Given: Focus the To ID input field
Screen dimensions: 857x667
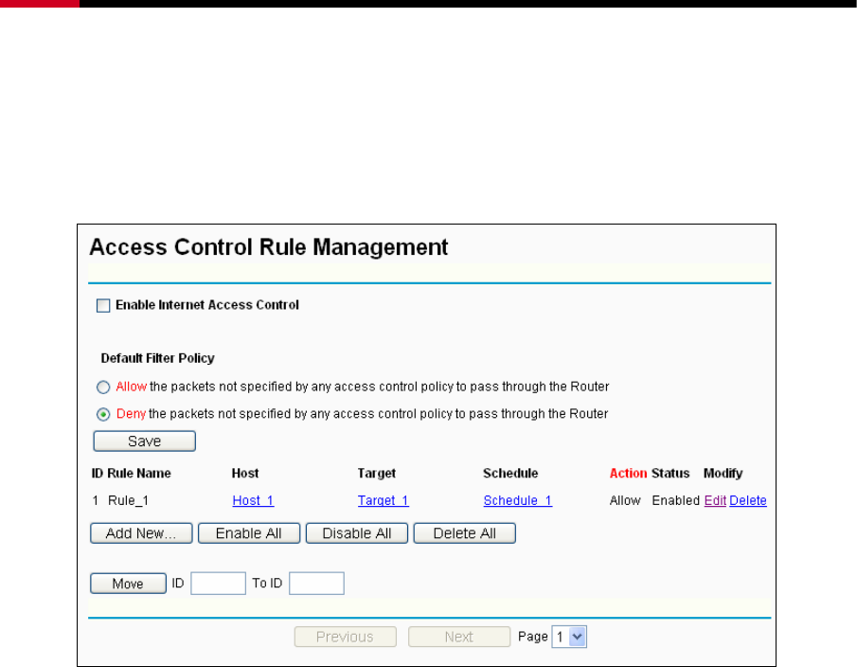Looking at the screenshot, I should coord(316,584).
